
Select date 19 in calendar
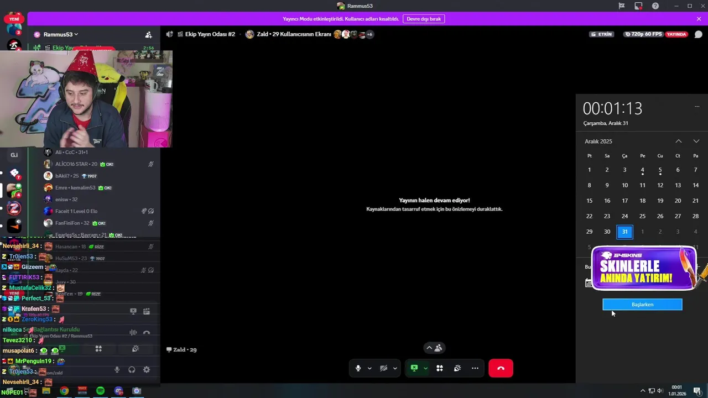[660, 201]
